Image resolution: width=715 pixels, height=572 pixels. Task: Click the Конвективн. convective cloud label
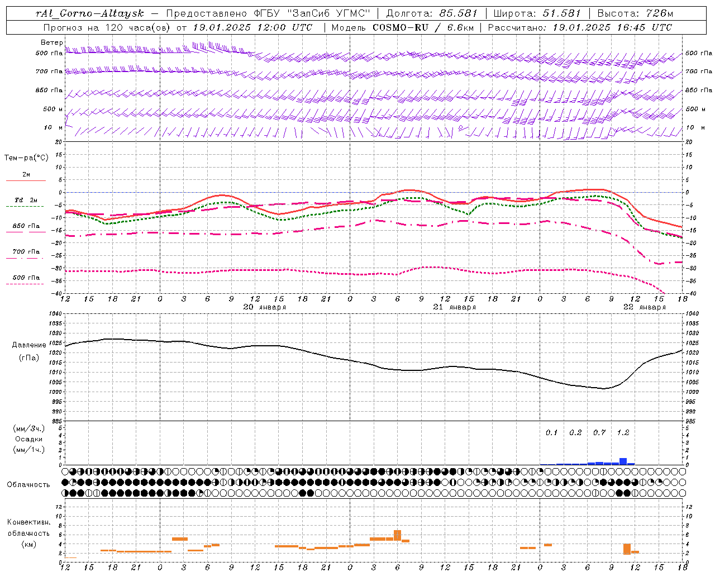click(x=28, y=522)
